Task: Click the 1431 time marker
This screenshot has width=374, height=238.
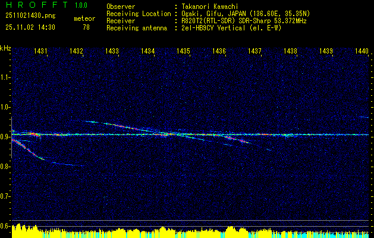Action: [41, 52]
